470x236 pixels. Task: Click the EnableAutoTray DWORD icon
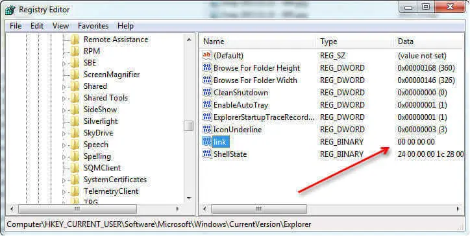point(207,105)
